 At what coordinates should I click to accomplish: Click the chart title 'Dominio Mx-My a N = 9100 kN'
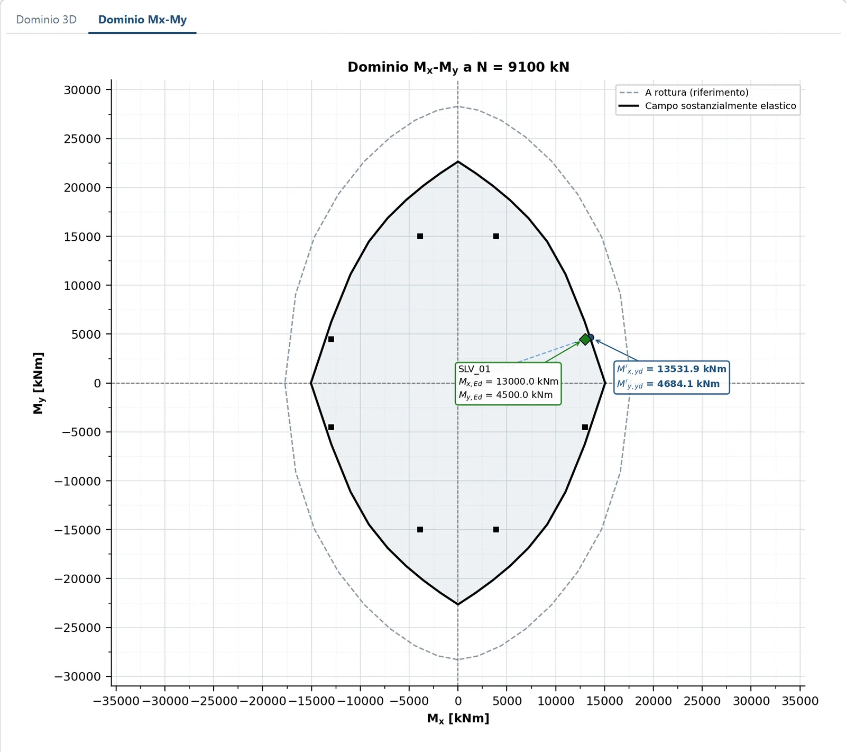(x=458, y=67)
